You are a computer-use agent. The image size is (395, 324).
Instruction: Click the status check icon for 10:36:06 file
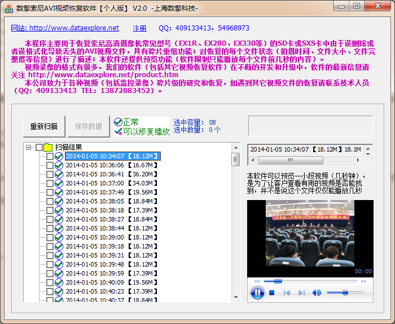(x=59, y=165)
